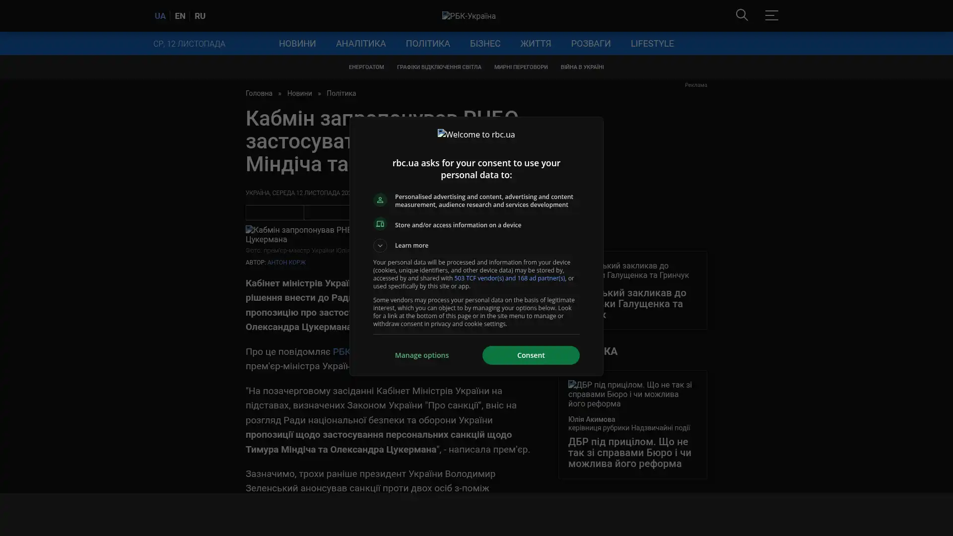Expand the Learn more chevron
The image size is (953, 536).
(380, 246)
